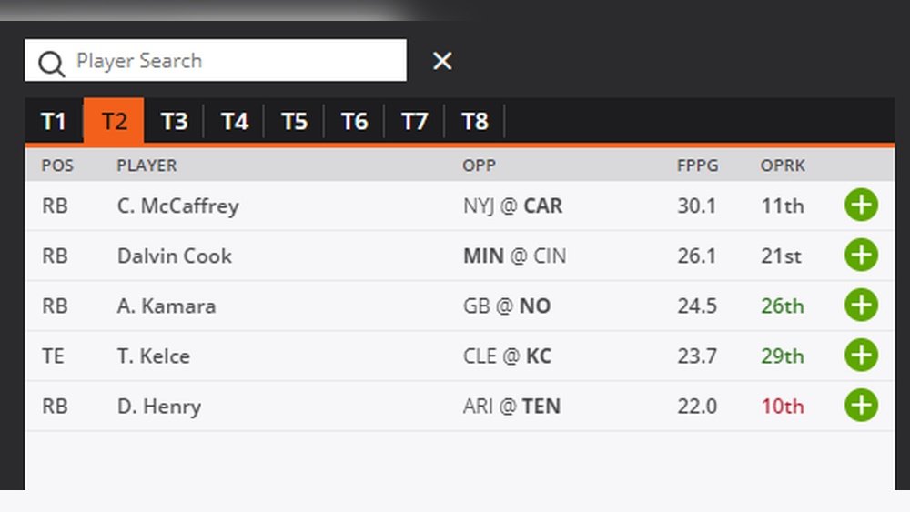The height and width of the screenshot is (512, 910).
Task: View the T6 tier tab
Action: coord(354,122)
